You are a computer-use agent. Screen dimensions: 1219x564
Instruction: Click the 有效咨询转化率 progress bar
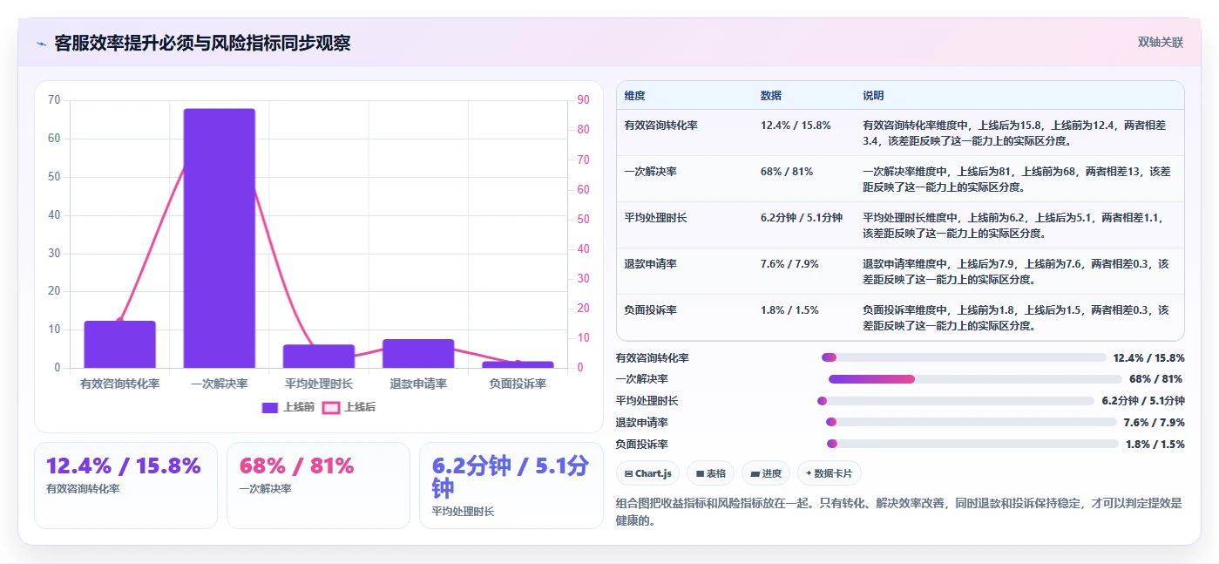(964, 357)
